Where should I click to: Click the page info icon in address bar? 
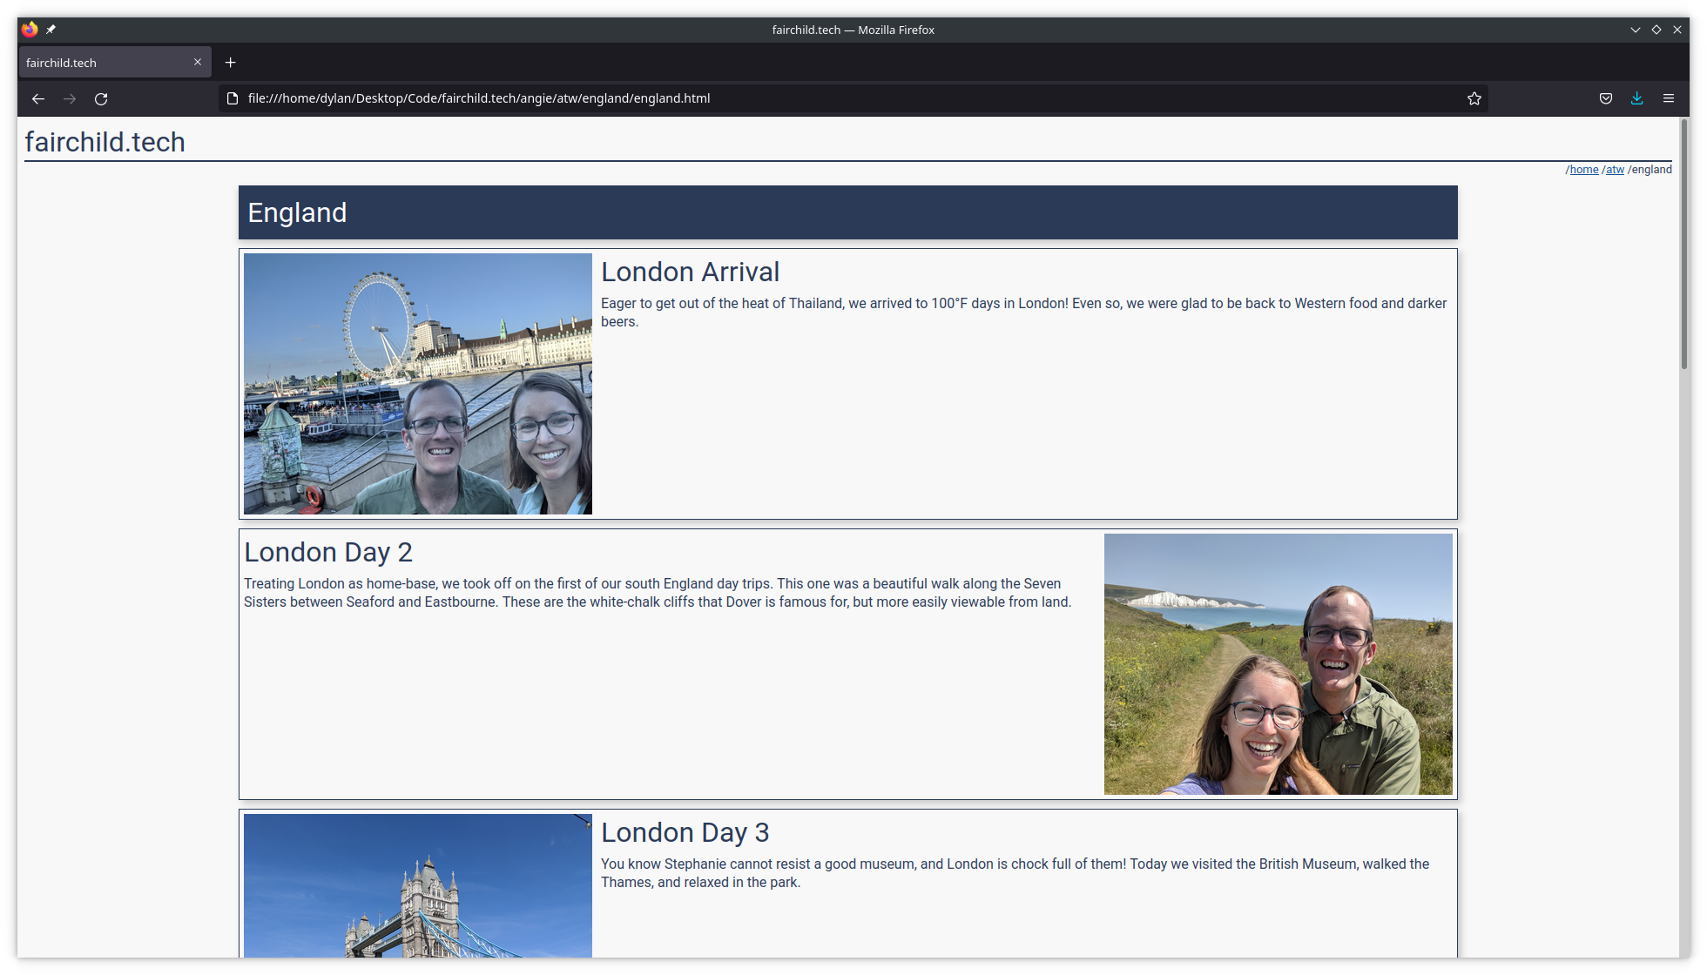(x=233, y=98)
